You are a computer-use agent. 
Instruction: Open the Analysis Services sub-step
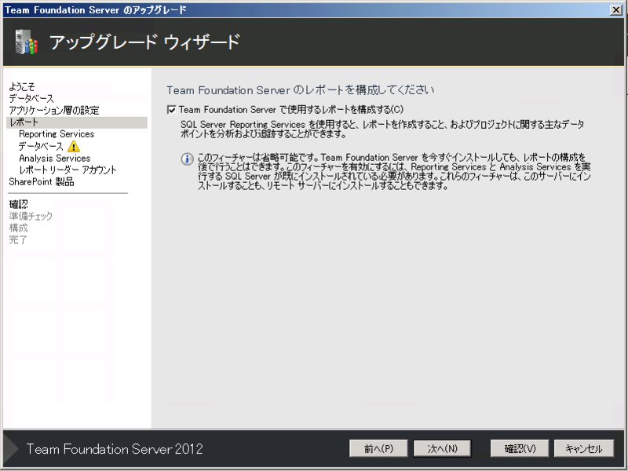pos(54,159)
